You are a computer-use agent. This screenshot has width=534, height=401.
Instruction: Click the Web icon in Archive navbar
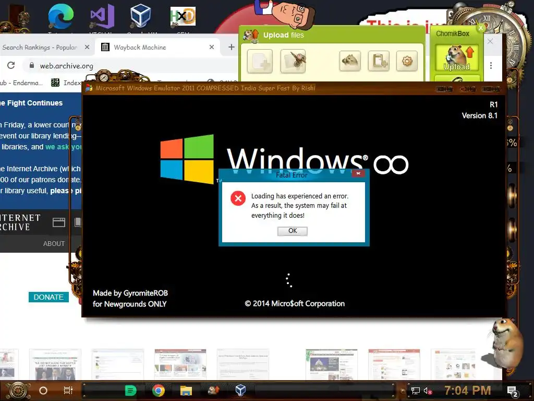pyautogui.click(x=59, y=222)
